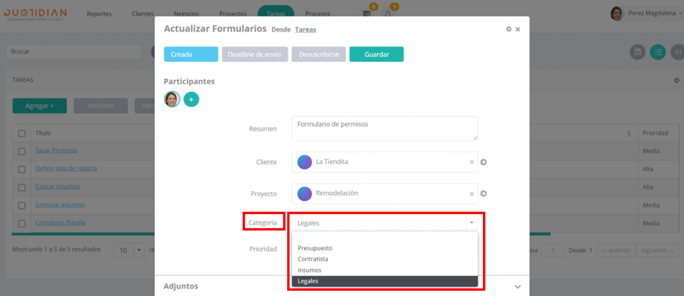
Task: Check the Cotizar insumos task checkbox
Action: (x=22, y=187)
